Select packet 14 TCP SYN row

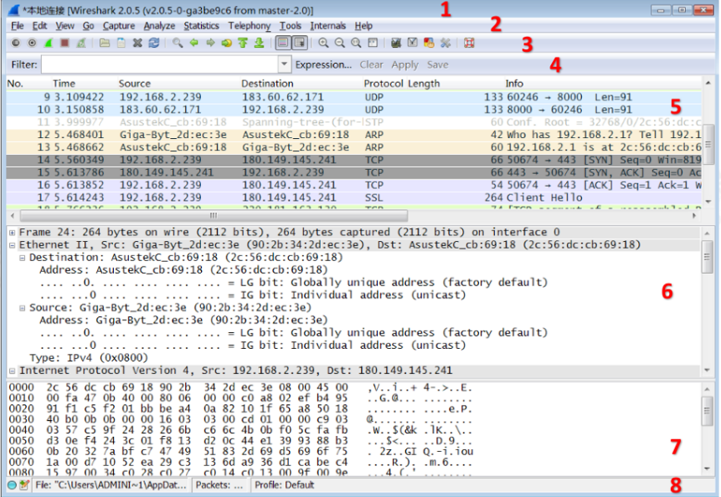pyautogui.click(x=354, y=160)
